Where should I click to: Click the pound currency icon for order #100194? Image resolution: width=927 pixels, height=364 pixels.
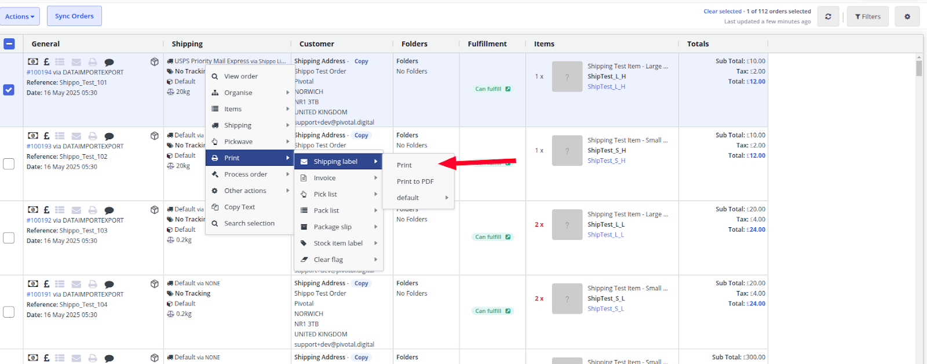47,61
